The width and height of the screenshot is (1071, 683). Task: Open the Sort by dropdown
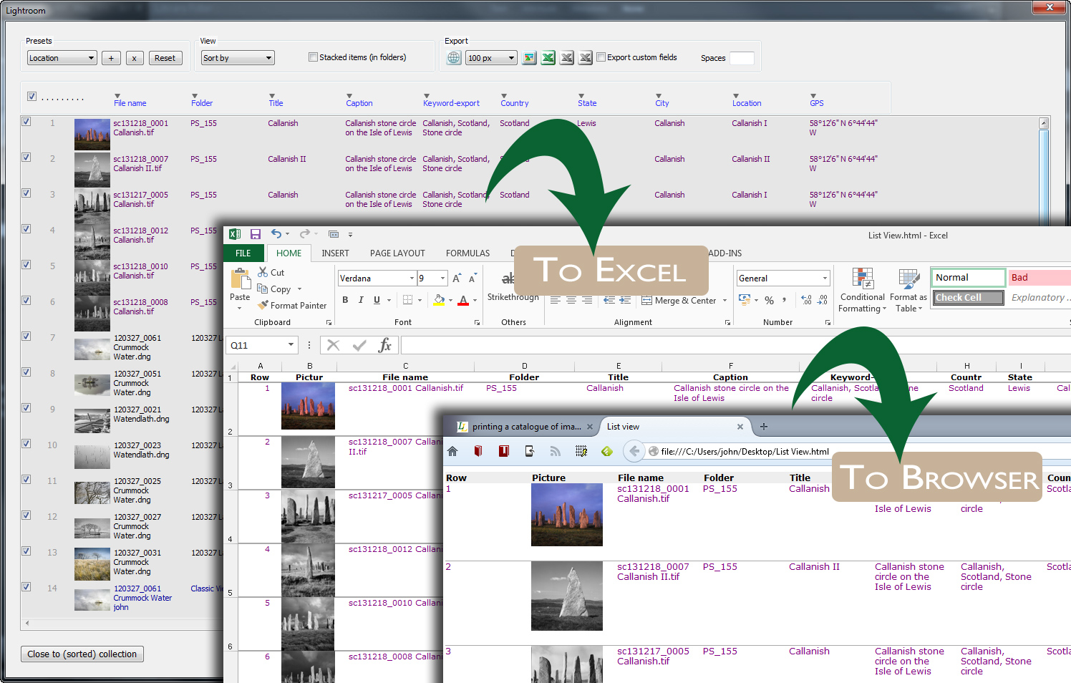click(x=238, y=58)
